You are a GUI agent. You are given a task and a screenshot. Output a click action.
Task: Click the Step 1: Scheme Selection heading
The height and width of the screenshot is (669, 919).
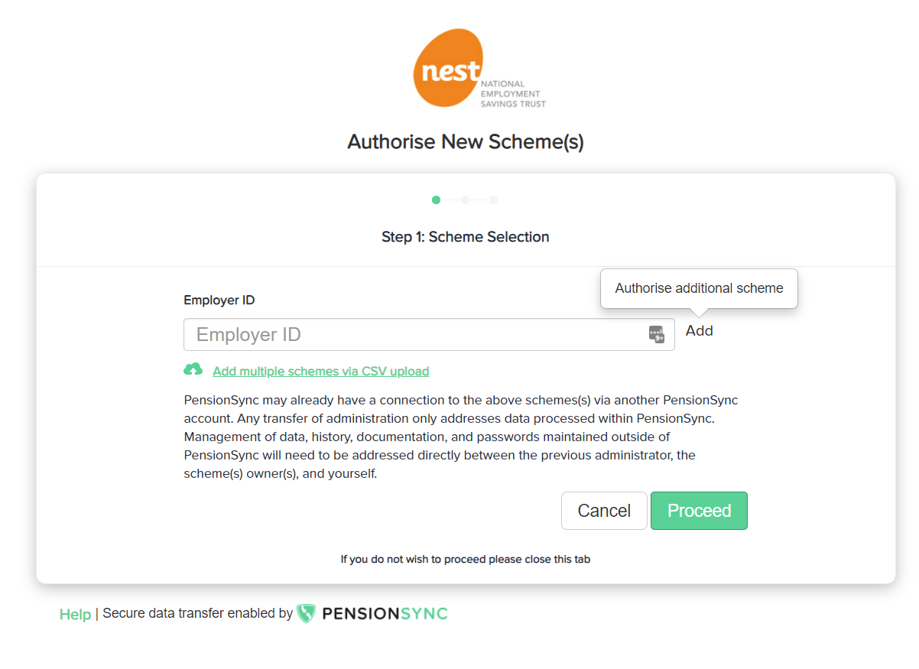click(x=465, y=237)
